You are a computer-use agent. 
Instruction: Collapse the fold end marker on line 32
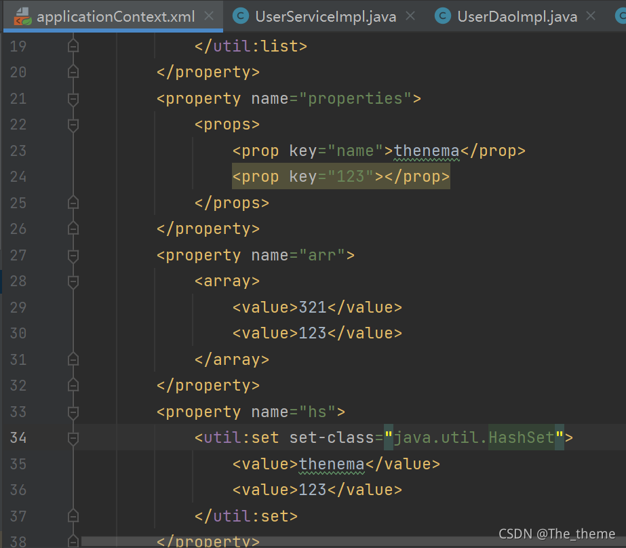(x=73, y=385)
